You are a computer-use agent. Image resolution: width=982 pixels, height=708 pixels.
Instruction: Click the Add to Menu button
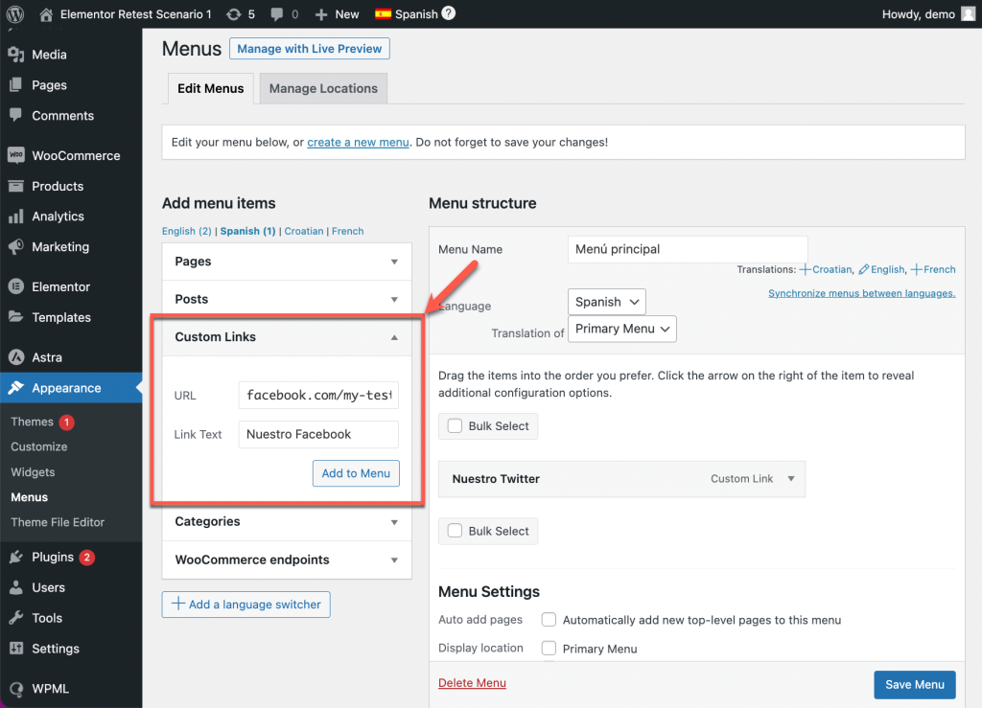click(356, 473)
